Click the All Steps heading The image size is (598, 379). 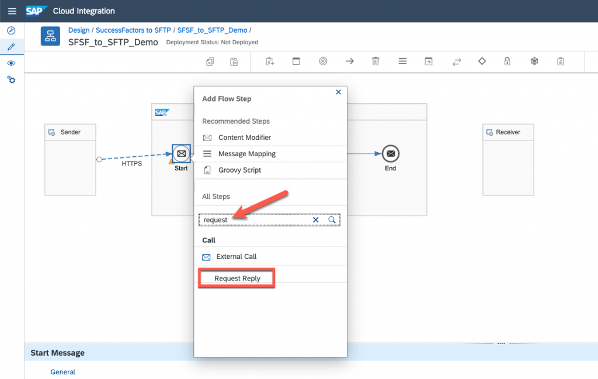click(x=216, y=196)
